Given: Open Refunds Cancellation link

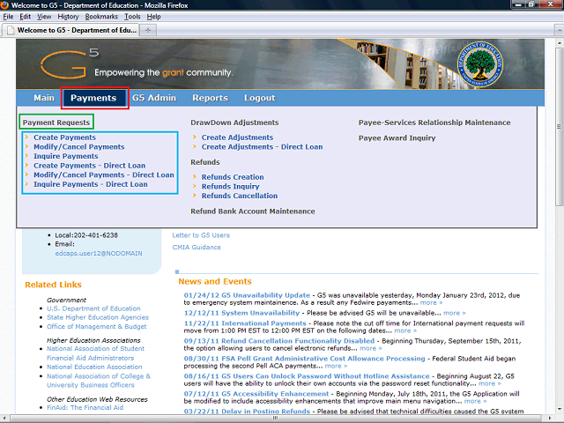Looking at the screenshot, I should pyautogui.click(x=240, y=196).
